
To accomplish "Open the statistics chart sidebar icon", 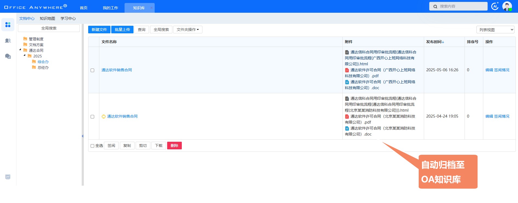I will click(x=8, y=177).
